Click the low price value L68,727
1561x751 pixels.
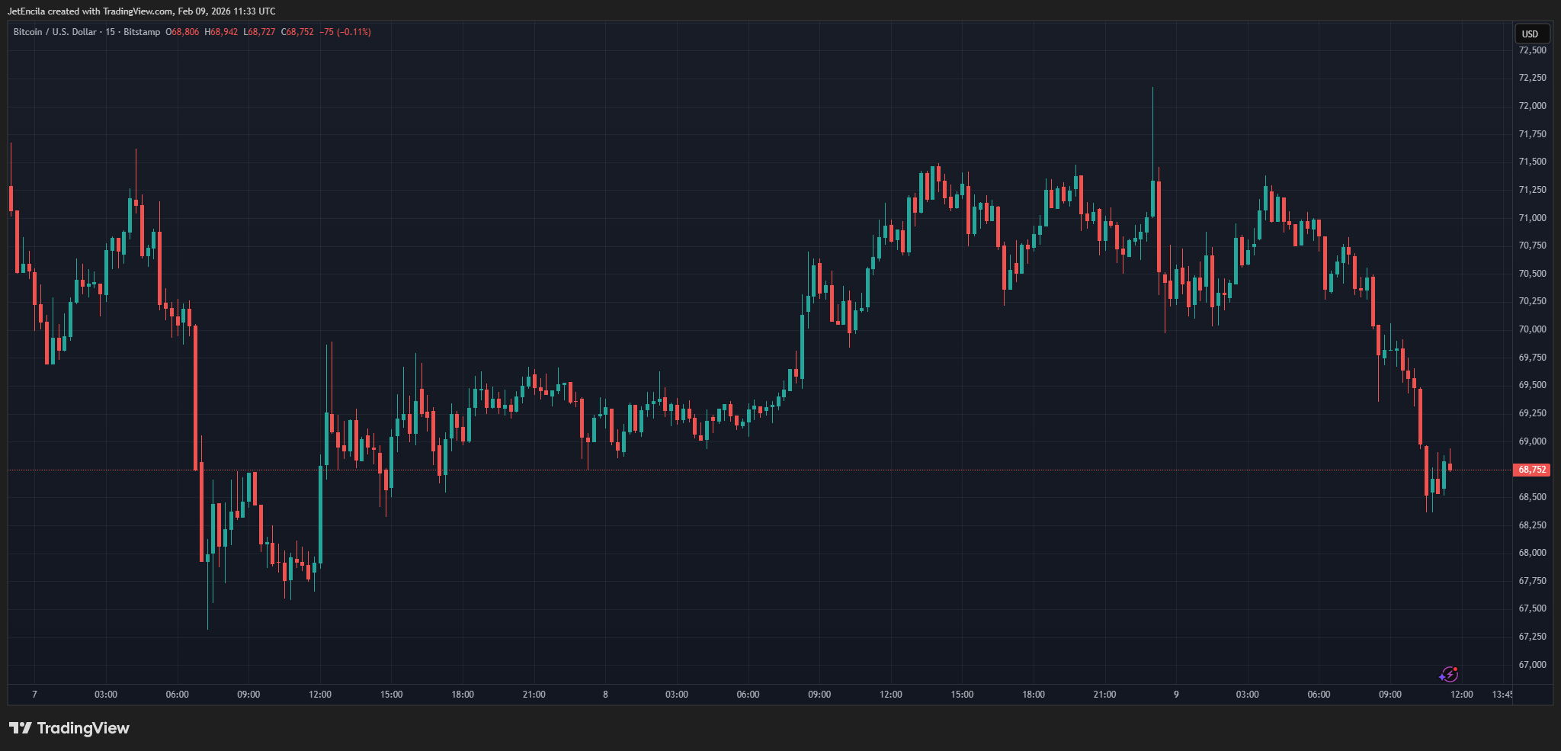tap(258, 32)
